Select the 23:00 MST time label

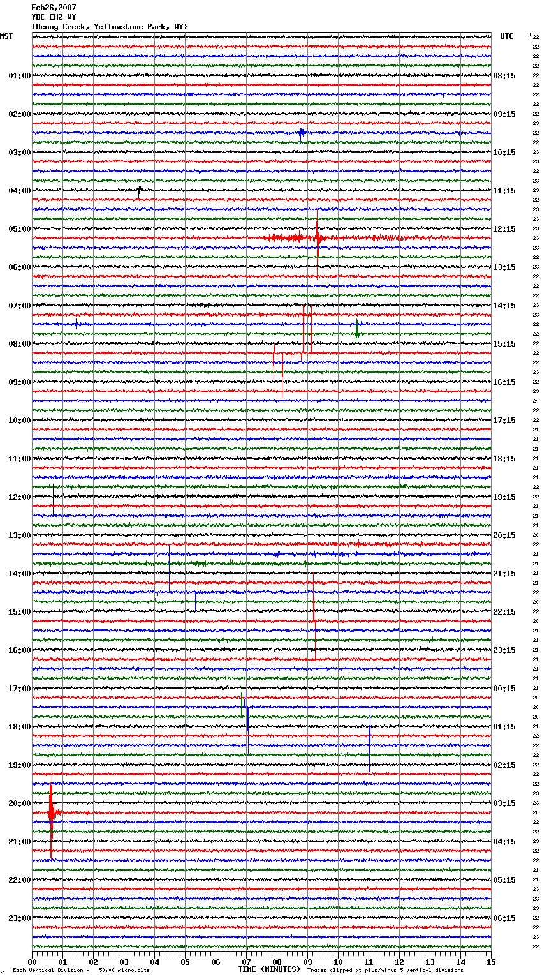pos(19,918)
